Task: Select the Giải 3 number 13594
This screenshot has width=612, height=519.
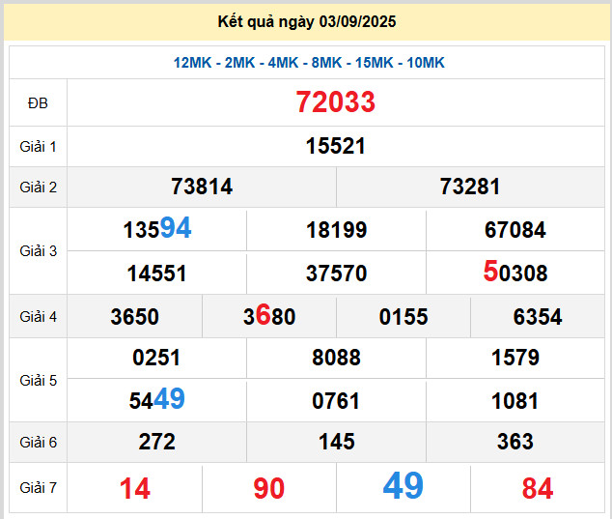Action: click(x=157, y=229)
